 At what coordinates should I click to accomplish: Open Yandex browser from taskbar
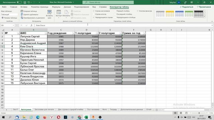[x=52, y=117]
